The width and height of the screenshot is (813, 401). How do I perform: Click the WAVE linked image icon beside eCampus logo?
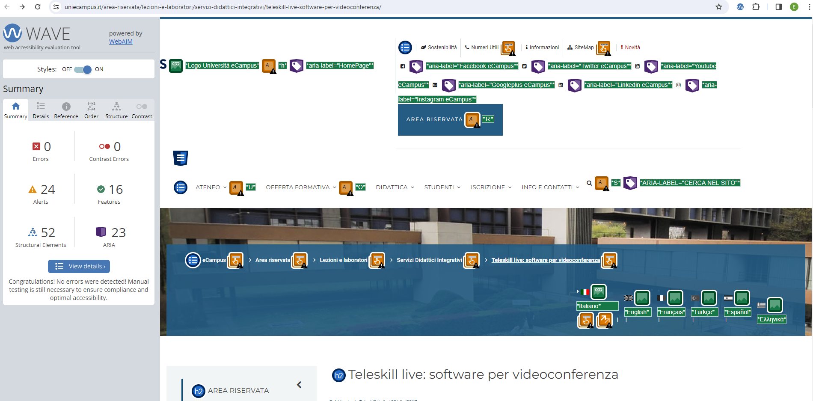click(176, 65)
